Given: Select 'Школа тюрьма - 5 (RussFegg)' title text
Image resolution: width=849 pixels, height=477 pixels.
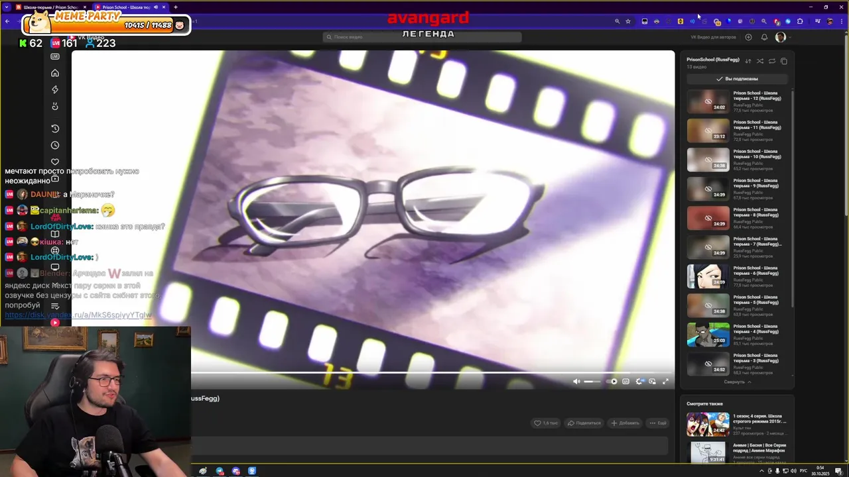Looking at the screenshot, I should coord(757,299).
